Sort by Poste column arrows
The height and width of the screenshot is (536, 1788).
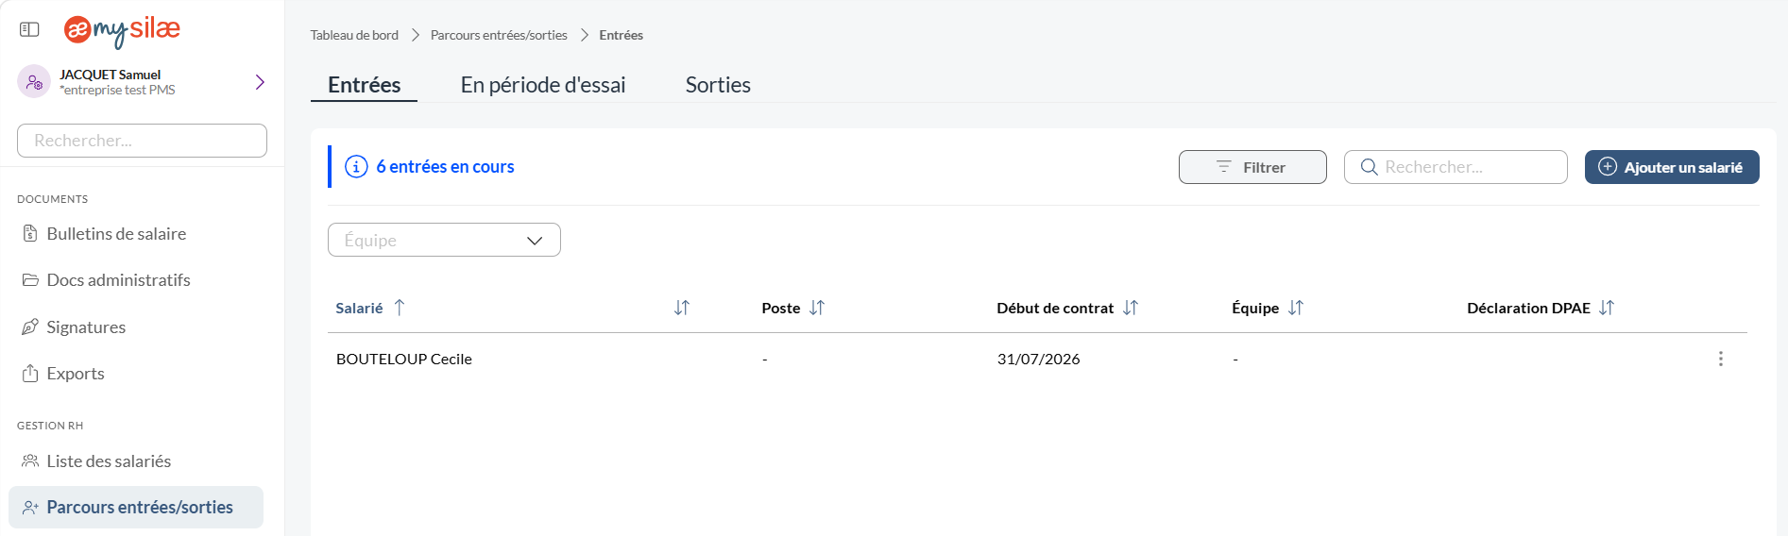[817, 308]
